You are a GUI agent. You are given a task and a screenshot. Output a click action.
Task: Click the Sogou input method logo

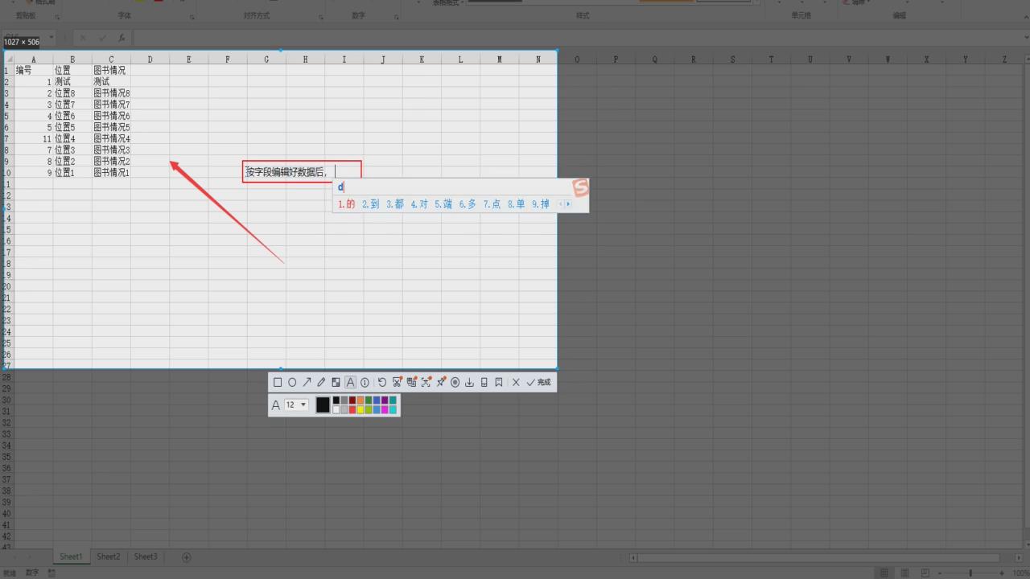pyautogui.click(x=581, y=187)
